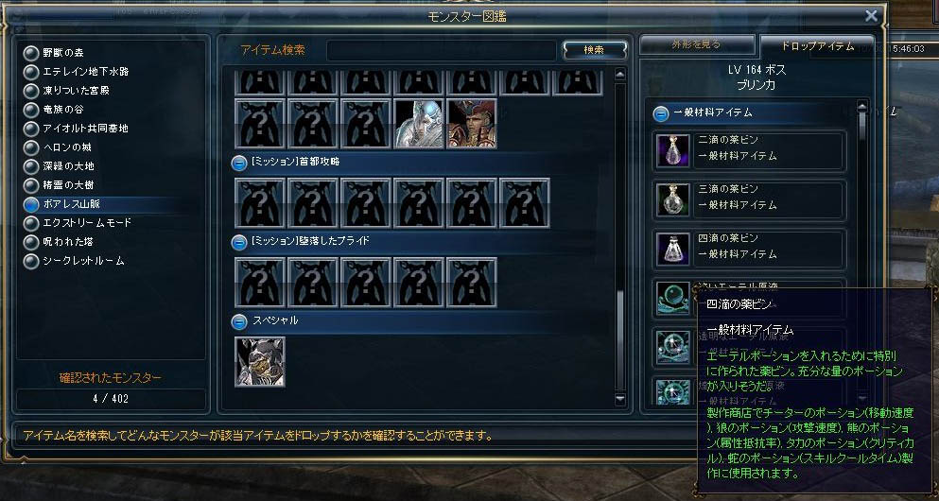
Task: Click the 三滴の薬ビン bottle icon
Action: 673,199
